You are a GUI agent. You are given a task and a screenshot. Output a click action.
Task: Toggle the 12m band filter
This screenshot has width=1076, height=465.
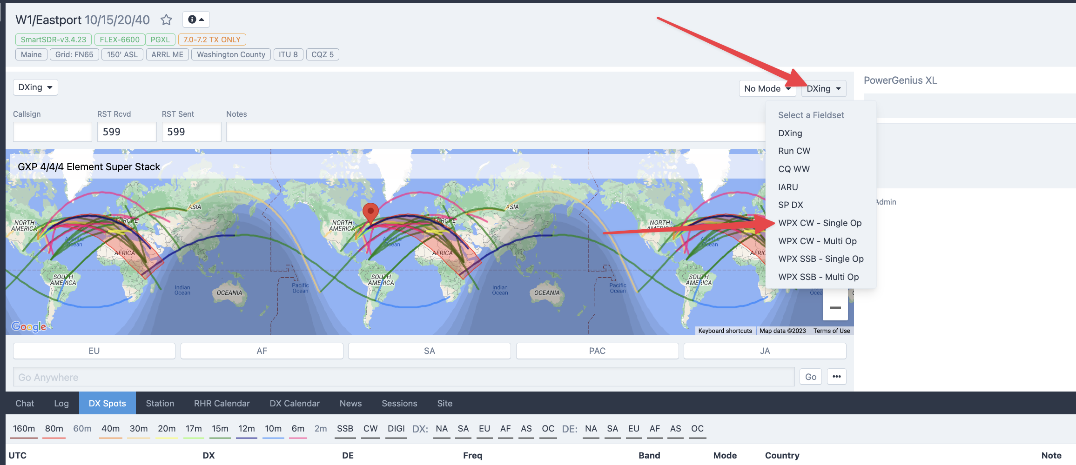[247, 429]
